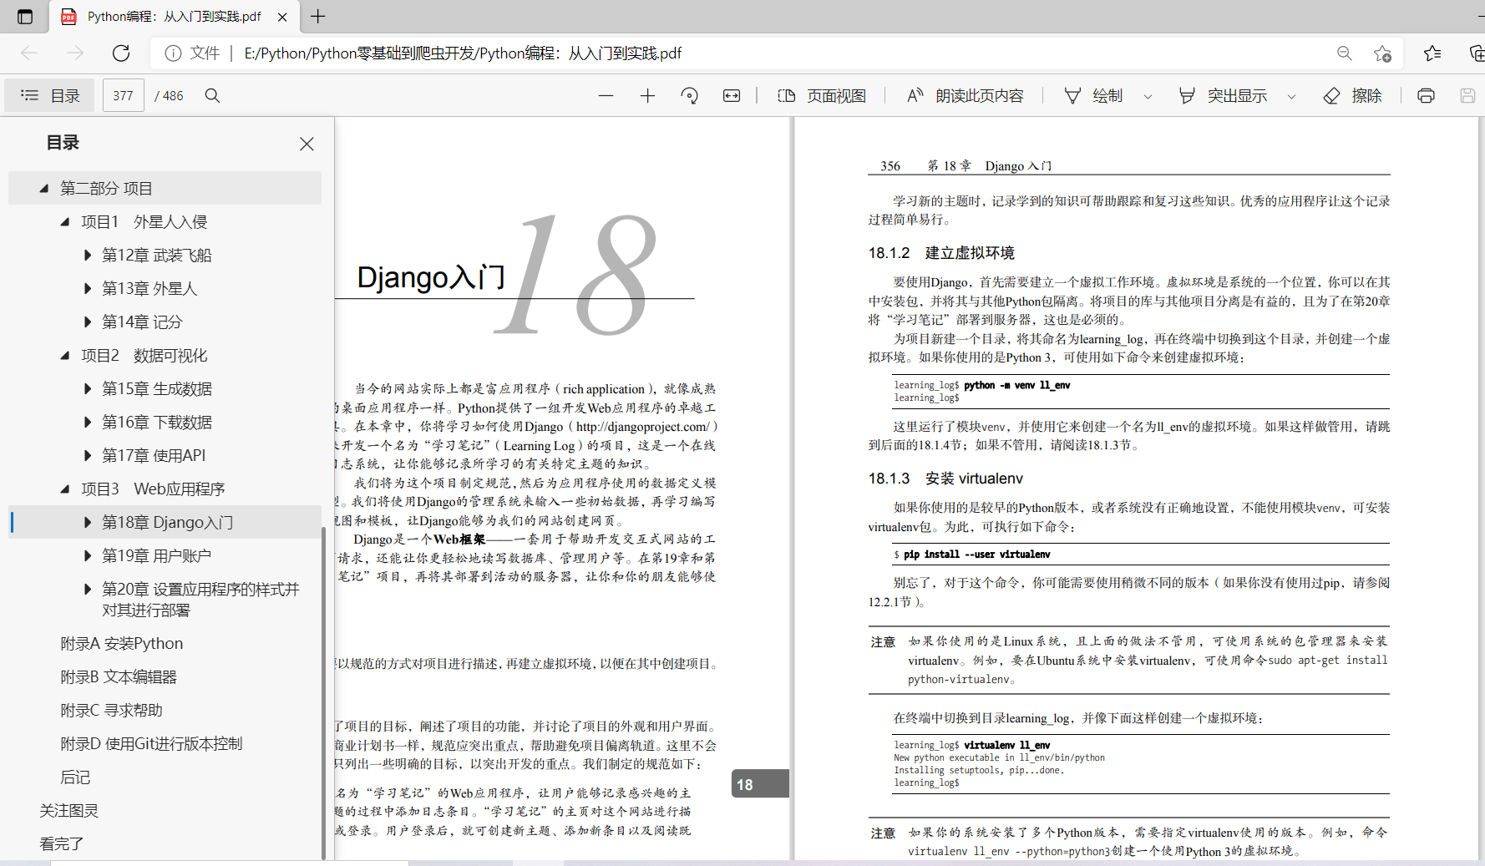Go to 看完了 entry
Screen dimensions: 1485x866
pos(61,844)
